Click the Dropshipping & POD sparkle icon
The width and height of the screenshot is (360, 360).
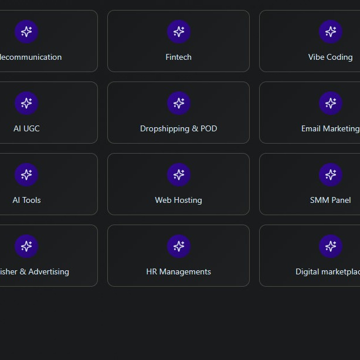179,103
